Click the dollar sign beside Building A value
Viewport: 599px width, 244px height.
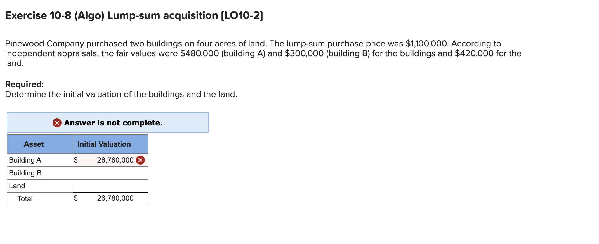click(76, 160)
